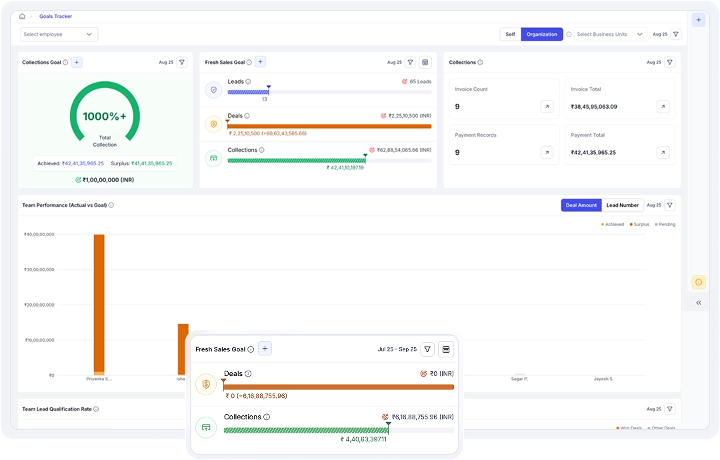720x460 pixels.
Task: Click the yellow info icon on right sidebar
Action: (x=699, y=282)
